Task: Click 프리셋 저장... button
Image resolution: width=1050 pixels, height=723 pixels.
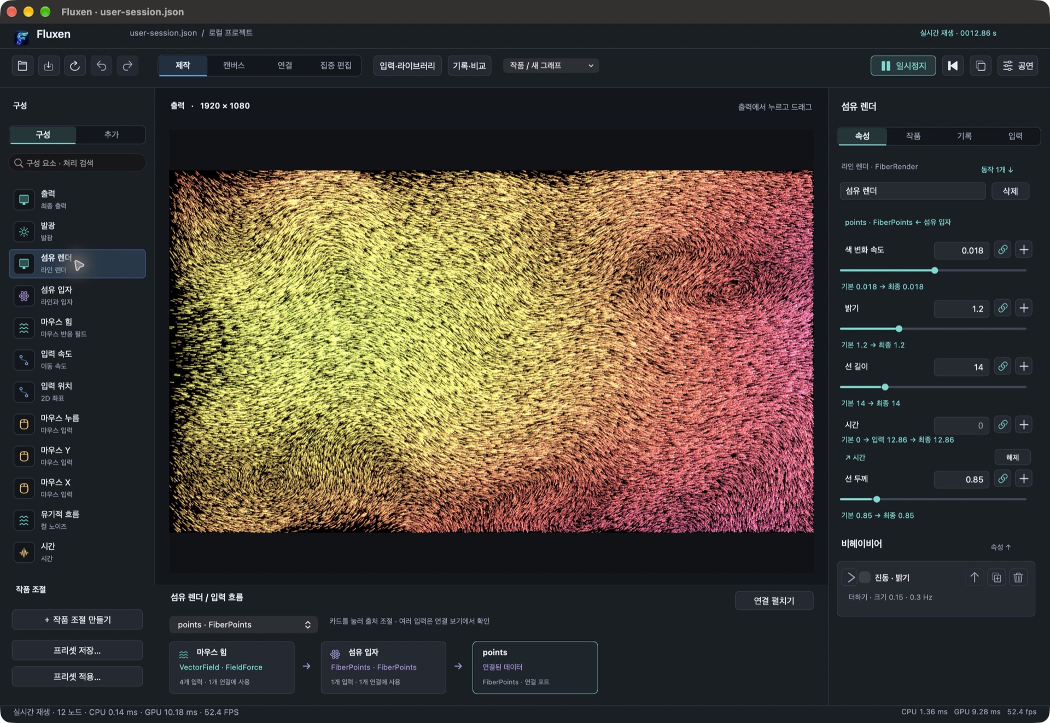Action: (77, 650)
